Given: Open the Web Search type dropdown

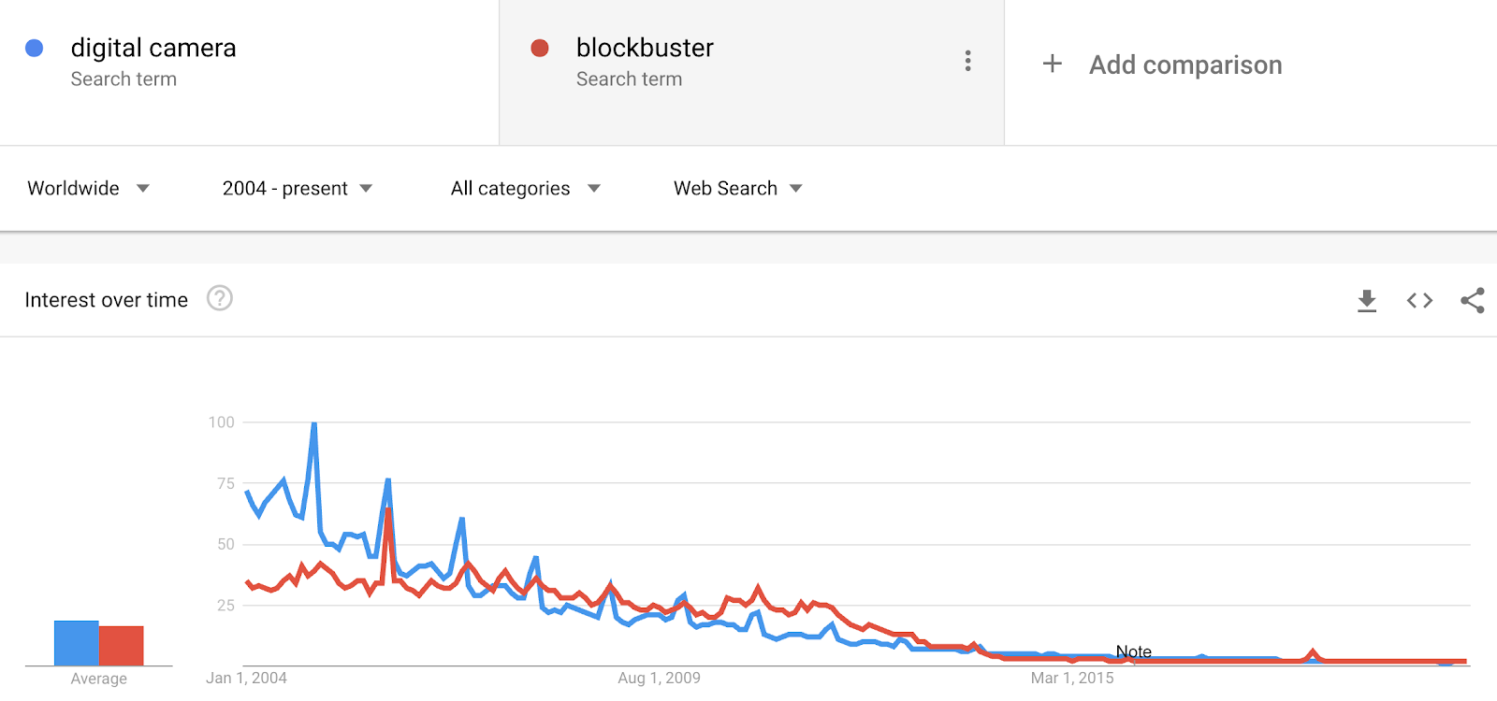Looking at the screenshot, I should tap(738, 188).
